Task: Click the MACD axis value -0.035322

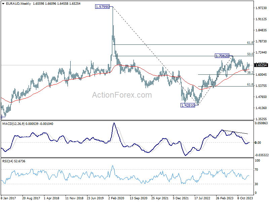Action: 262,155
